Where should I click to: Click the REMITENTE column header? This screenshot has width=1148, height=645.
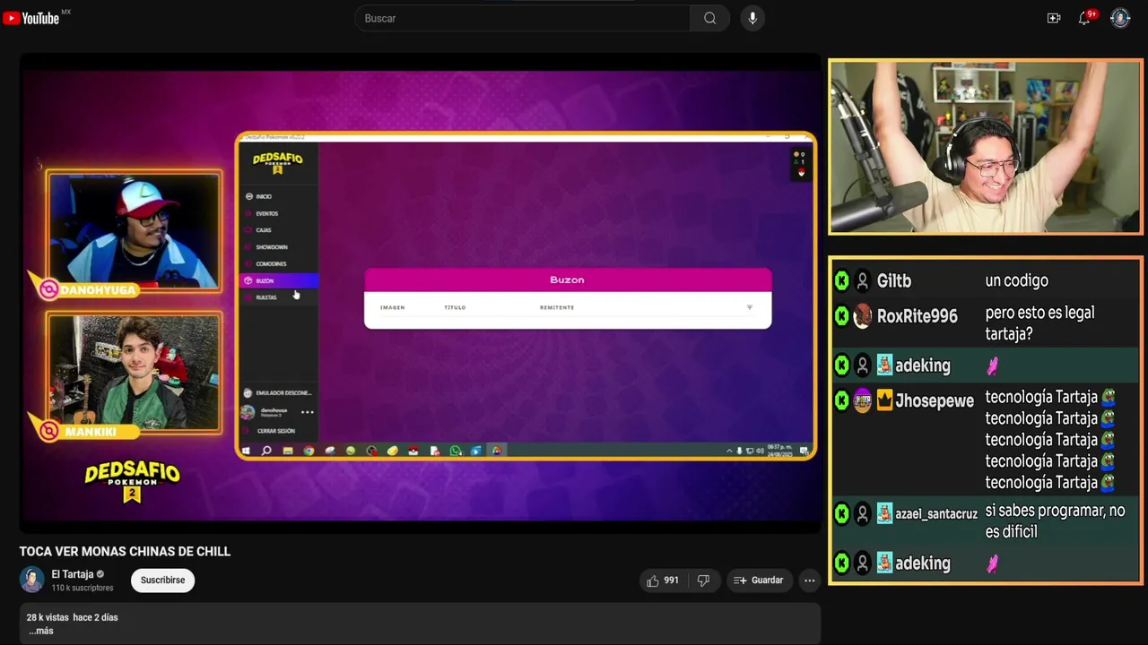point(557,307)
